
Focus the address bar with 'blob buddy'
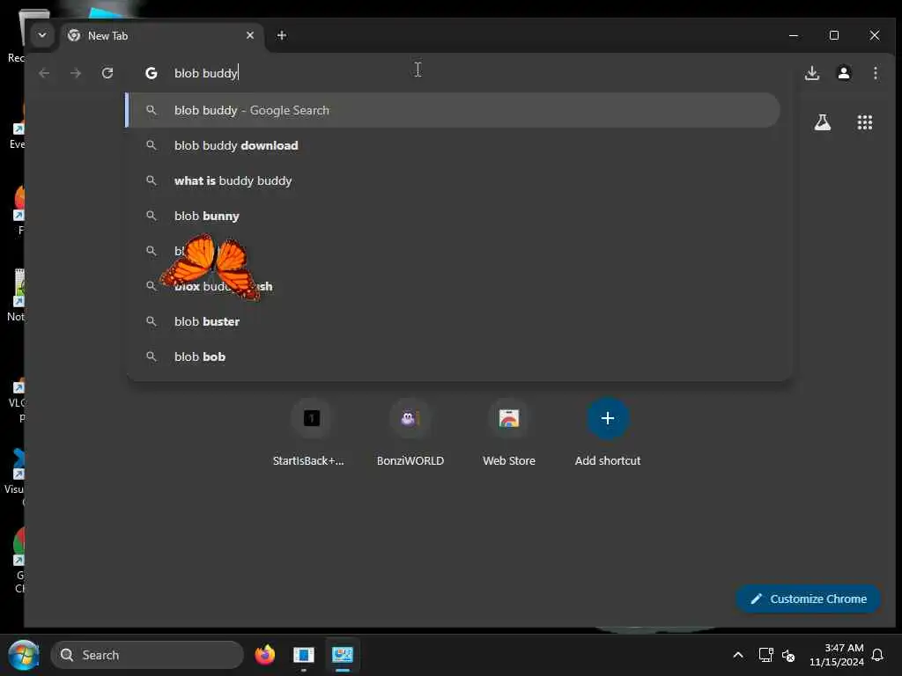[x=460, y=73]
